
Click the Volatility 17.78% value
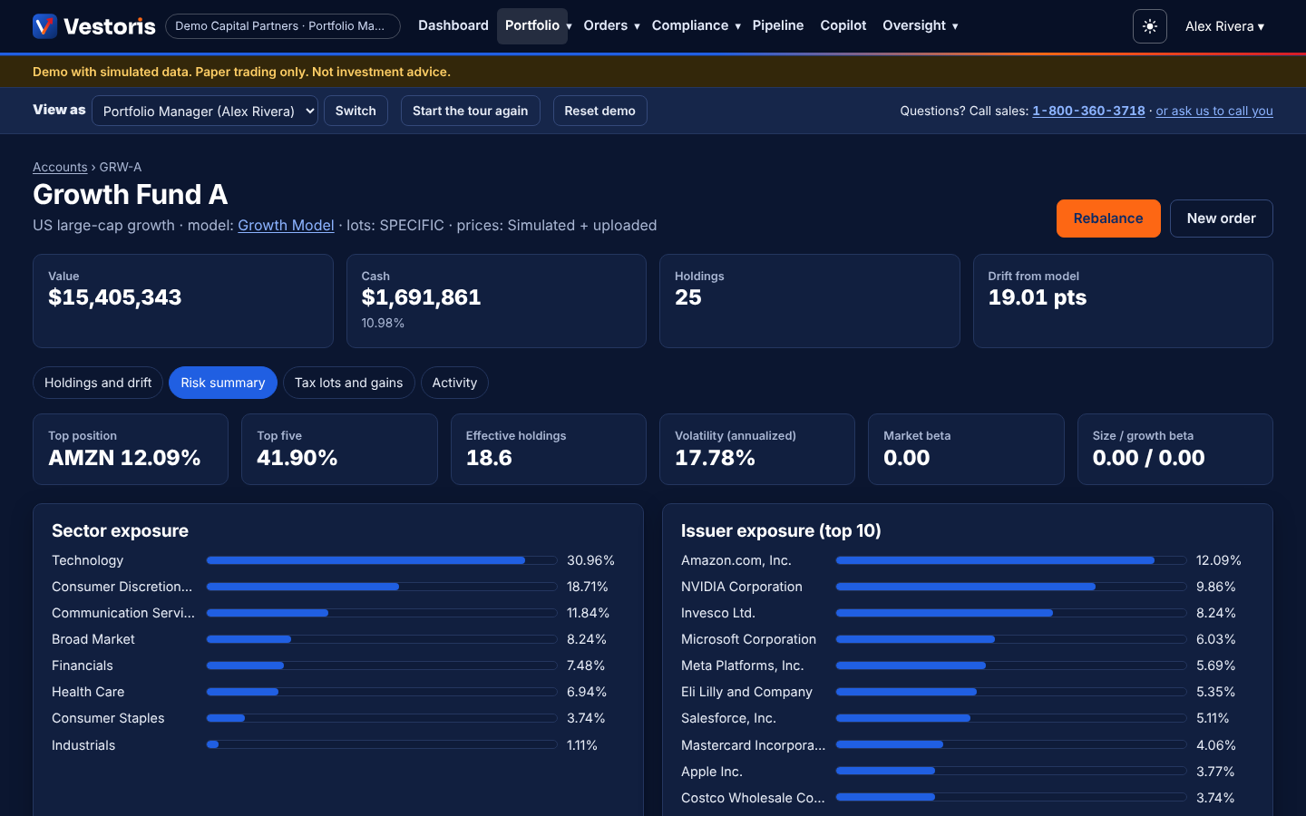(715, 458)
